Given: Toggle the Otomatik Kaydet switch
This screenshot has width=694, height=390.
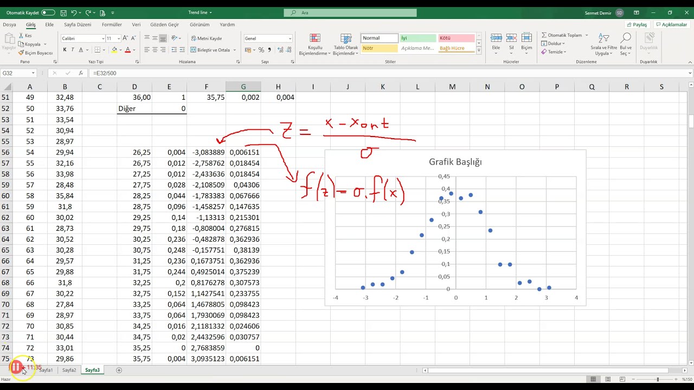Looking at the screenshot, I should click(x=48, y=12).
